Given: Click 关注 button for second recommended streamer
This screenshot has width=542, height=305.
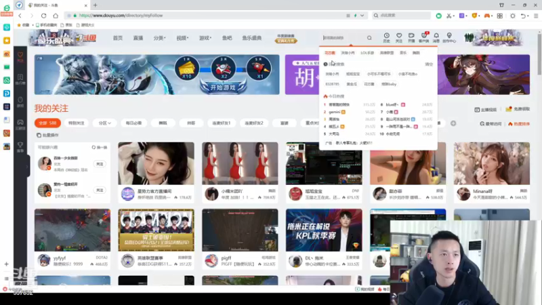Looking at the screenshot, I should [100, 190].
